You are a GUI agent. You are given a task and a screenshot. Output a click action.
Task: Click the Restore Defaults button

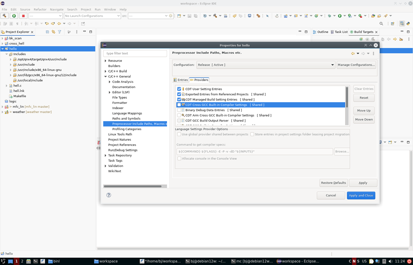(335, 183)
